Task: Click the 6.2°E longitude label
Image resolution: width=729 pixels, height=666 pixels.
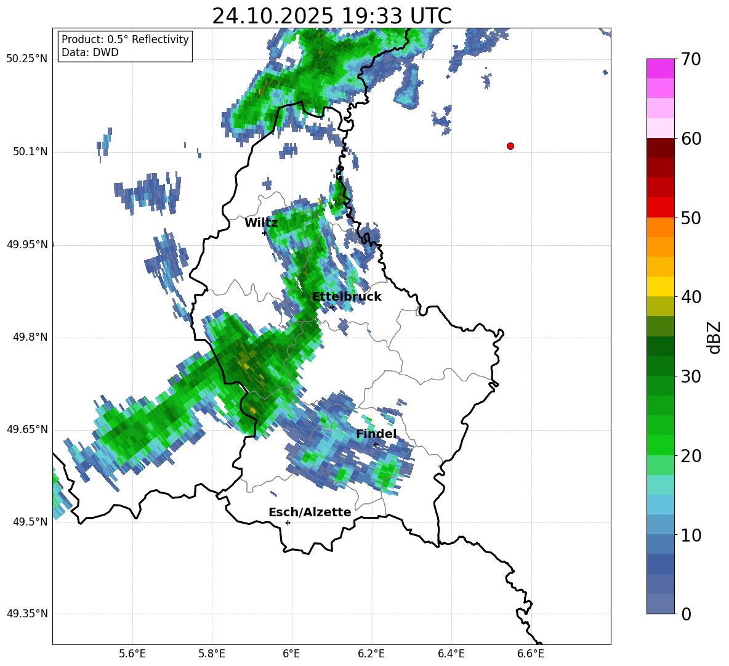Action: coord(371,654)
